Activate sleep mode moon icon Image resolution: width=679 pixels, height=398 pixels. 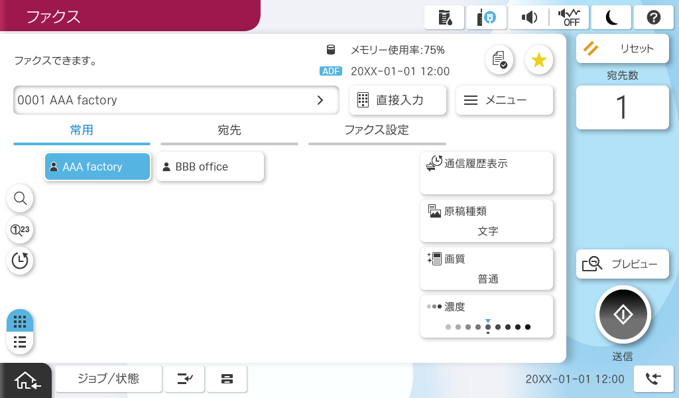611,17
